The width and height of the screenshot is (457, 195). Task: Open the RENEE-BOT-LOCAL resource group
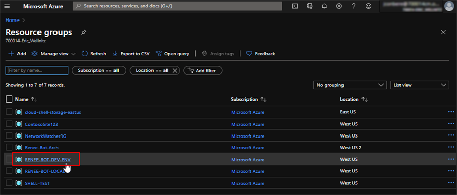pyautogui.click(x=45, y=171)
